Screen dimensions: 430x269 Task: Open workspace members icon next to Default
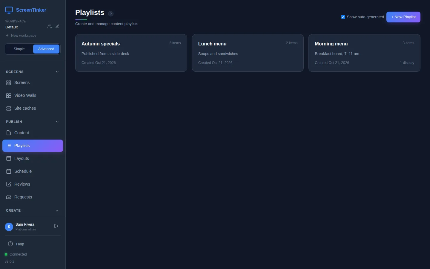pyautogui.click(x=50, y=26)
